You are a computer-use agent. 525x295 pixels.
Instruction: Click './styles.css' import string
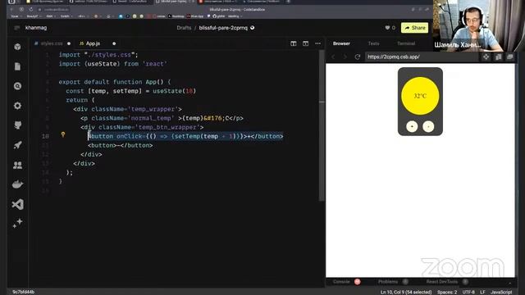[x=109, y=55]
